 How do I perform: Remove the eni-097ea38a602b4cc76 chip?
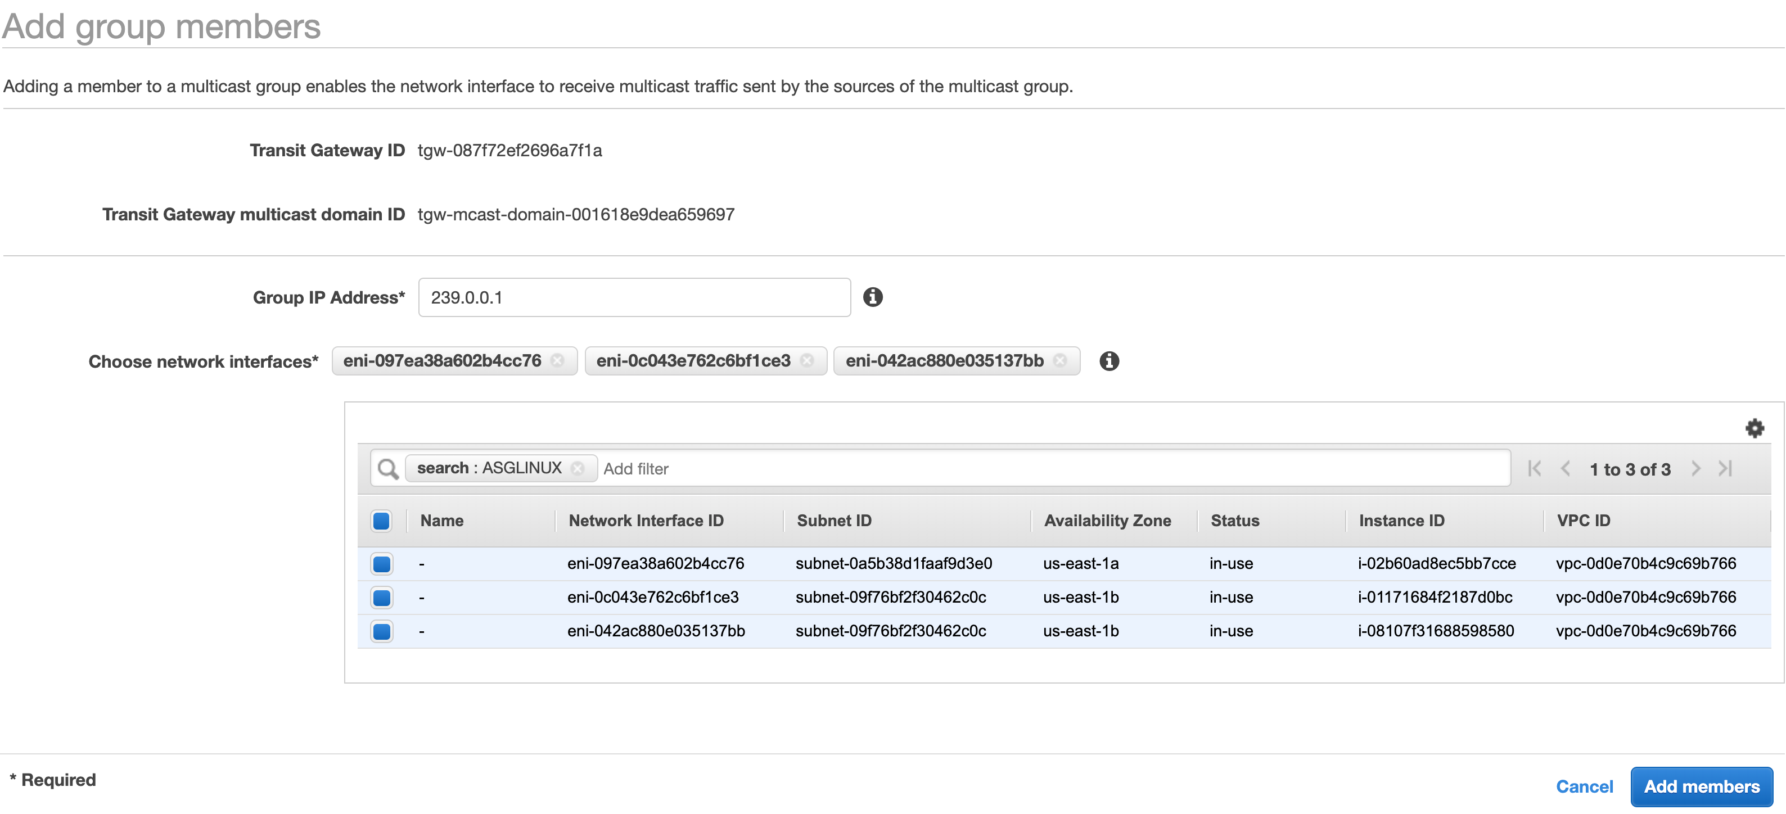[x=557, y=360]
